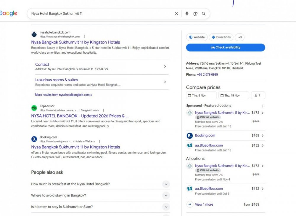Click the Booking.com favicon in results

tap(34, 139)
